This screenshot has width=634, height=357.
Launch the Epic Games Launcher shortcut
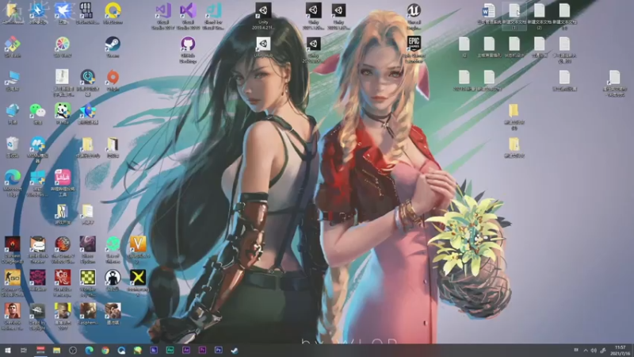pyautogui.click(x=414, y=50)
